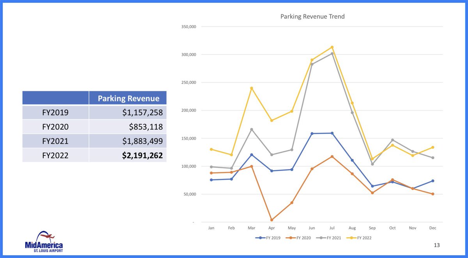Click the slide page number 13
The width and height of the screenshot is (468, 258).
436,246
